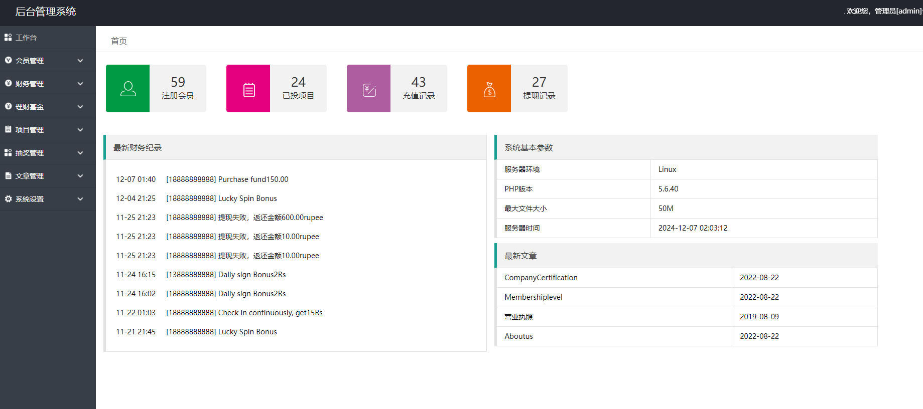Open the CompanyCertification article
923x409 pixels.
pyautogui.click(x=541, y=278)
